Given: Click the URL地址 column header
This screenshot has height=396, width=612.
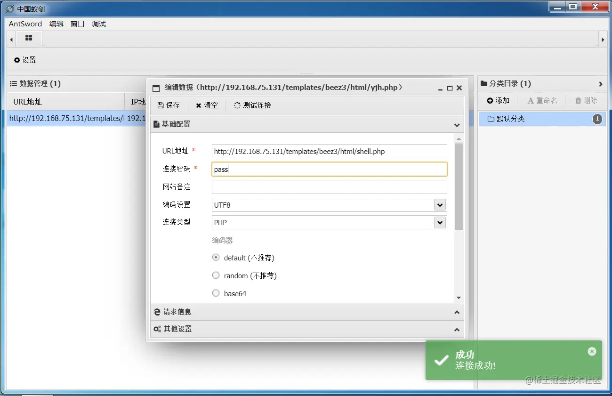Looking at the screenshot, I should click(x=65, y=102).
